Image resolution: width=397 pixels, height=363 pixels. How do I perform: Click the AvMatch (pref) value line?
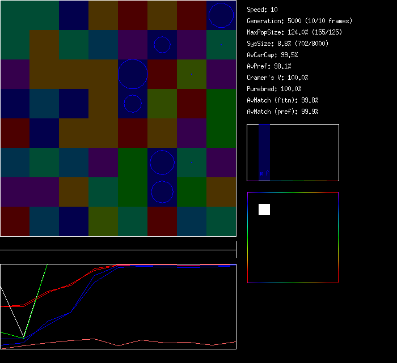pos(282,112)
